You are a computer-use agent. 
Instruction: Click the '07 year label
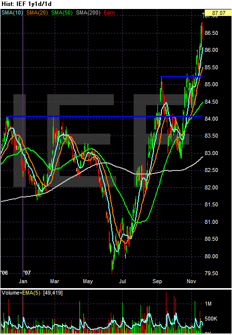[x=27, y=273]
